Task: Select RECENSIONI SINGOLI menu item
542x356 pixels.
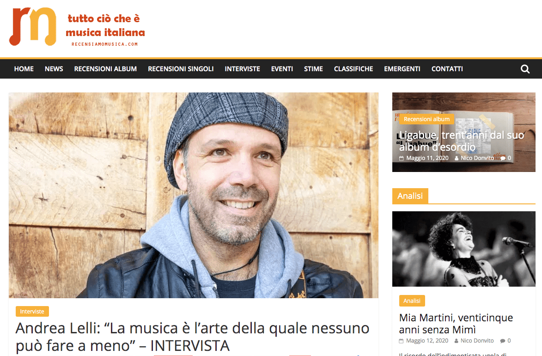Action: pos(181,69)
